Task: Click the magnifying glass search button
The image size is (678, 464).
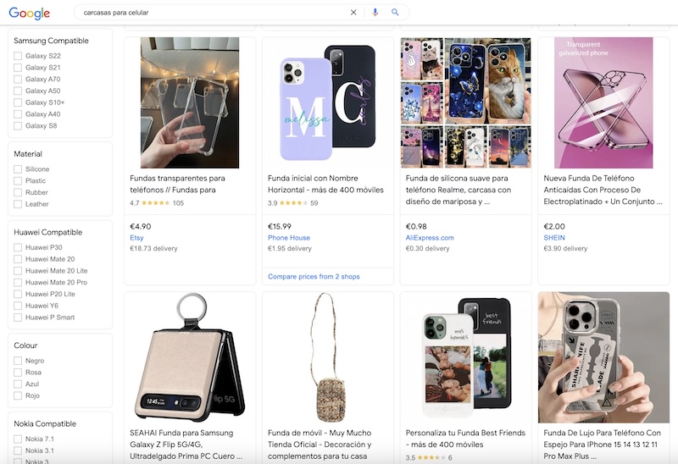Action: click(x=395, y=13)
